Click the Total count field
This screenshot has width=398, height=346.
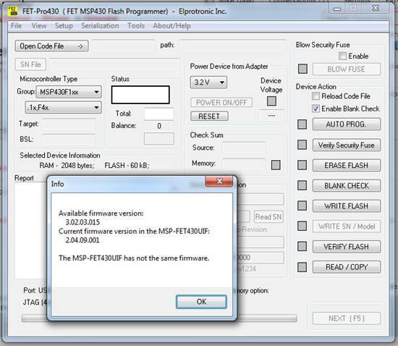[159, 114]
